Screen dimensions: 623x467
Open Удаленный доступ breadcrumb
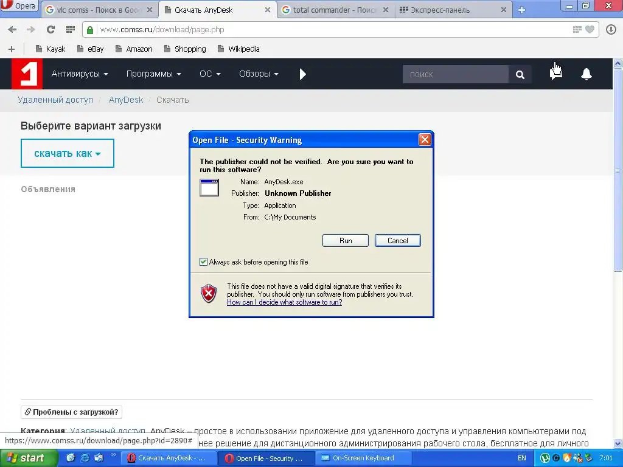click(x=55, y=100)
